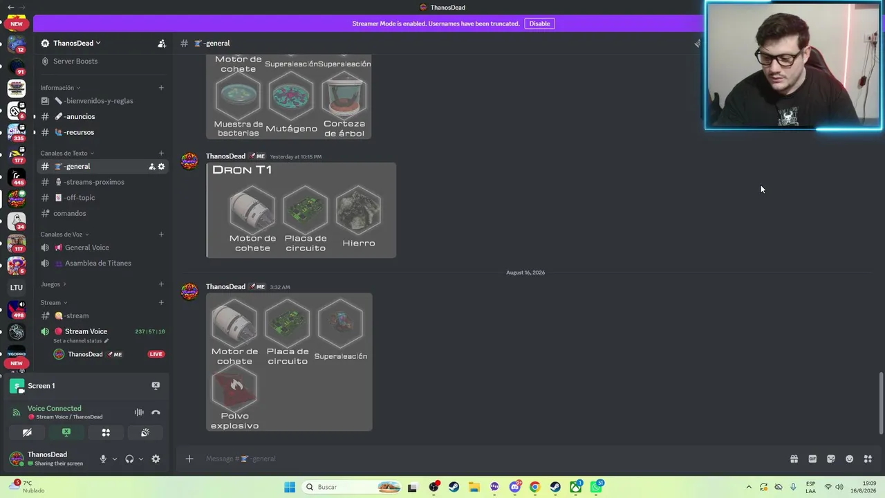Open the recursos channel
The height and width of the screenshot is (498, 885).
(x=104, y=132)
